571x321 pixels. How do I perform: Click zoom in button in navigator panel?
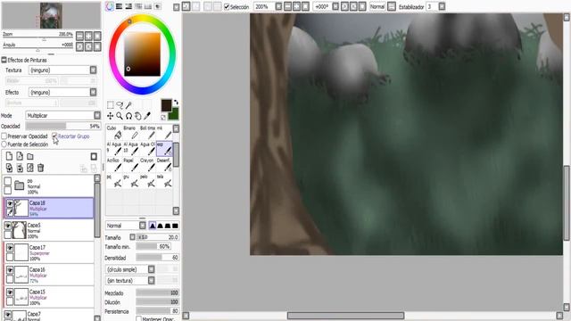coord(88,36)
